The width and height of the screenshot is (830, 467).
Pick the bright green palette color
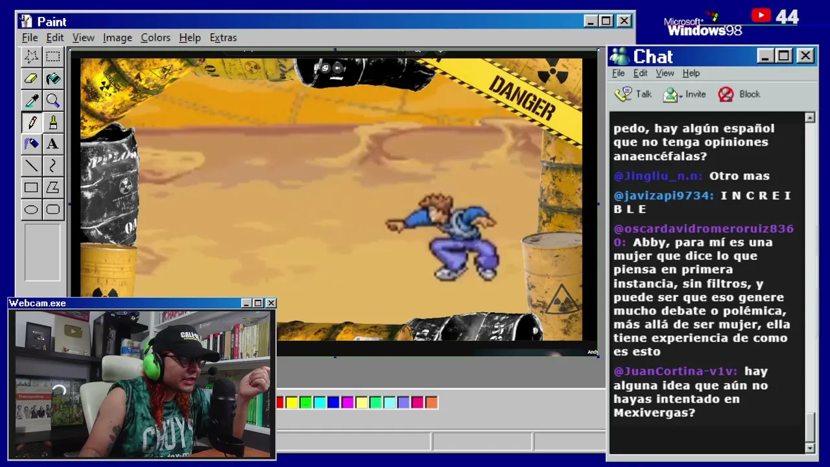coord(305,403)
